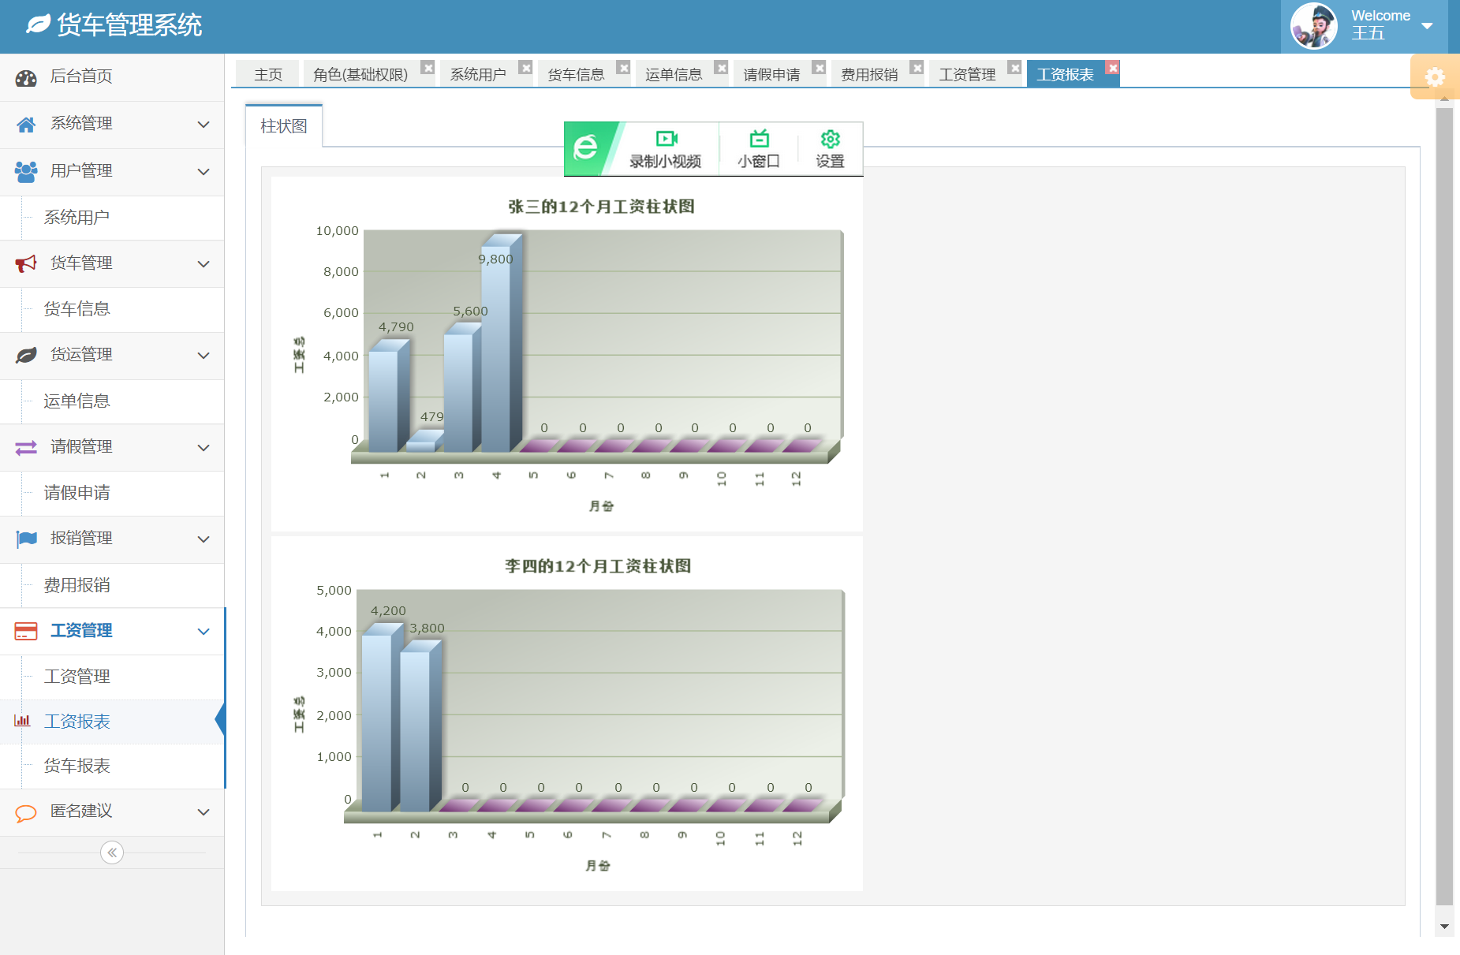Click the 录制小视频 record video icon
The width and height of the screenshot is (1460, 955).
[666, 140]
